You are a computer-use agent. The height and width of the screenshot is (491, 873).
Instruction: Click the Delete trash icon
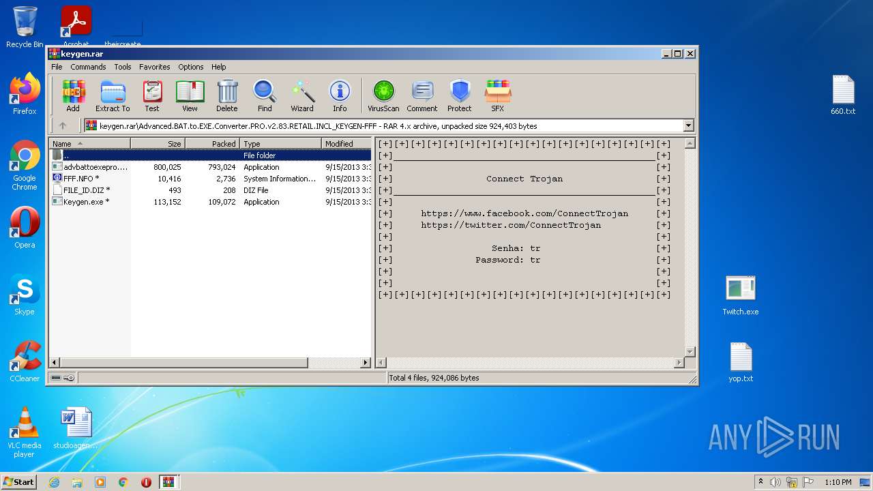(227, 95)
